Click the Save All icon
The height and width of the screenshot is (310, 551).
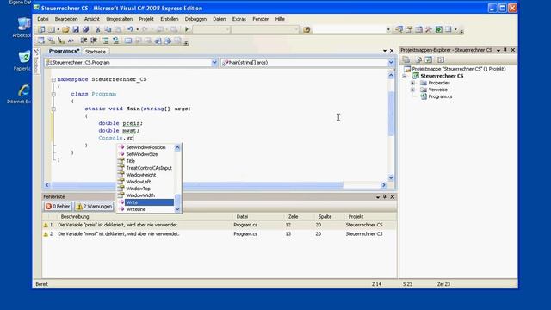point(85,29)
